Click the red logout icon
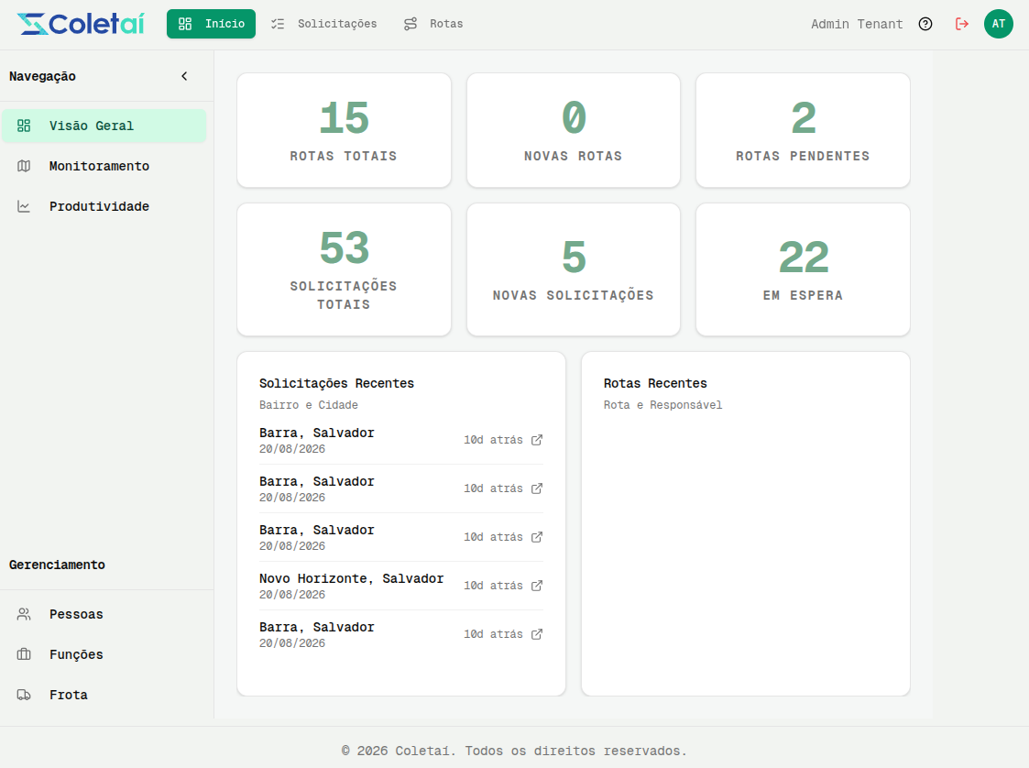 961,24
